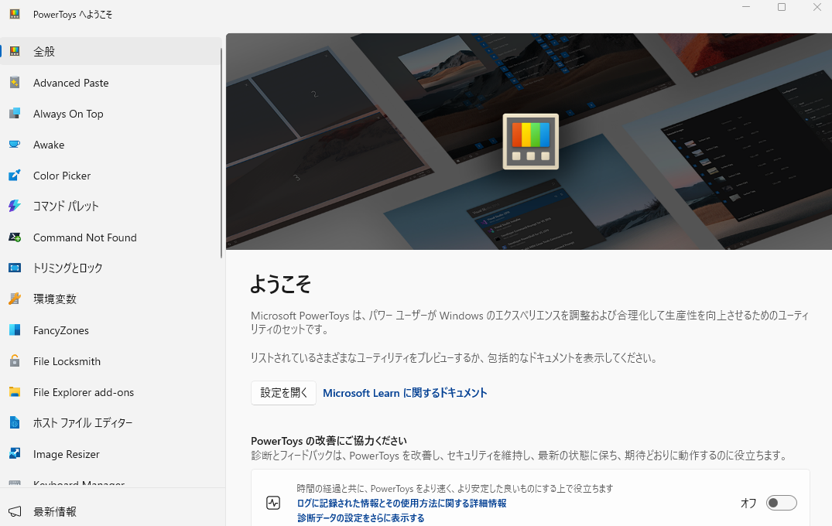Click the FancyZones icon in sidebar
The image size is (832, 526).
(x=15, y=330)
